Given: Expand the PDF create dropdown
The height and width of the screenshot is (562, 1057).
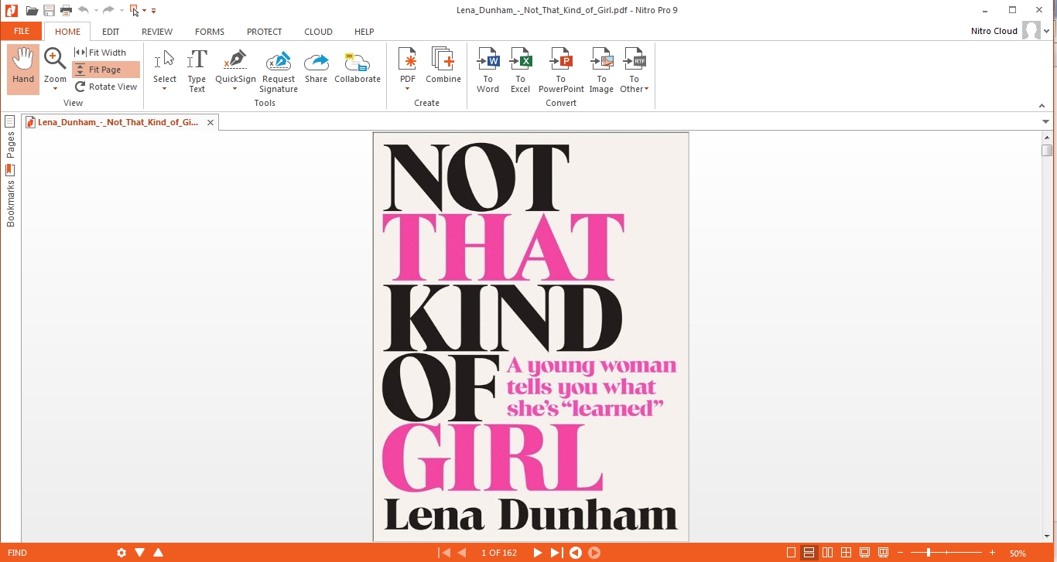Looking at the screenshot, I should pyautogui.click(x=407, y=88).
